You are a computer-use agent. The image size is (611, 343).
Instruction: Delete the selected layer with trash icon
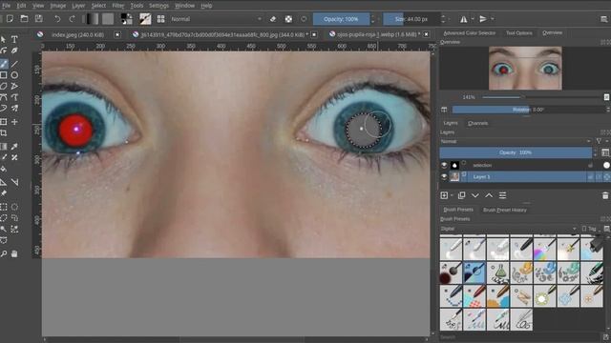pyautogui.click(x=604, y=195)
